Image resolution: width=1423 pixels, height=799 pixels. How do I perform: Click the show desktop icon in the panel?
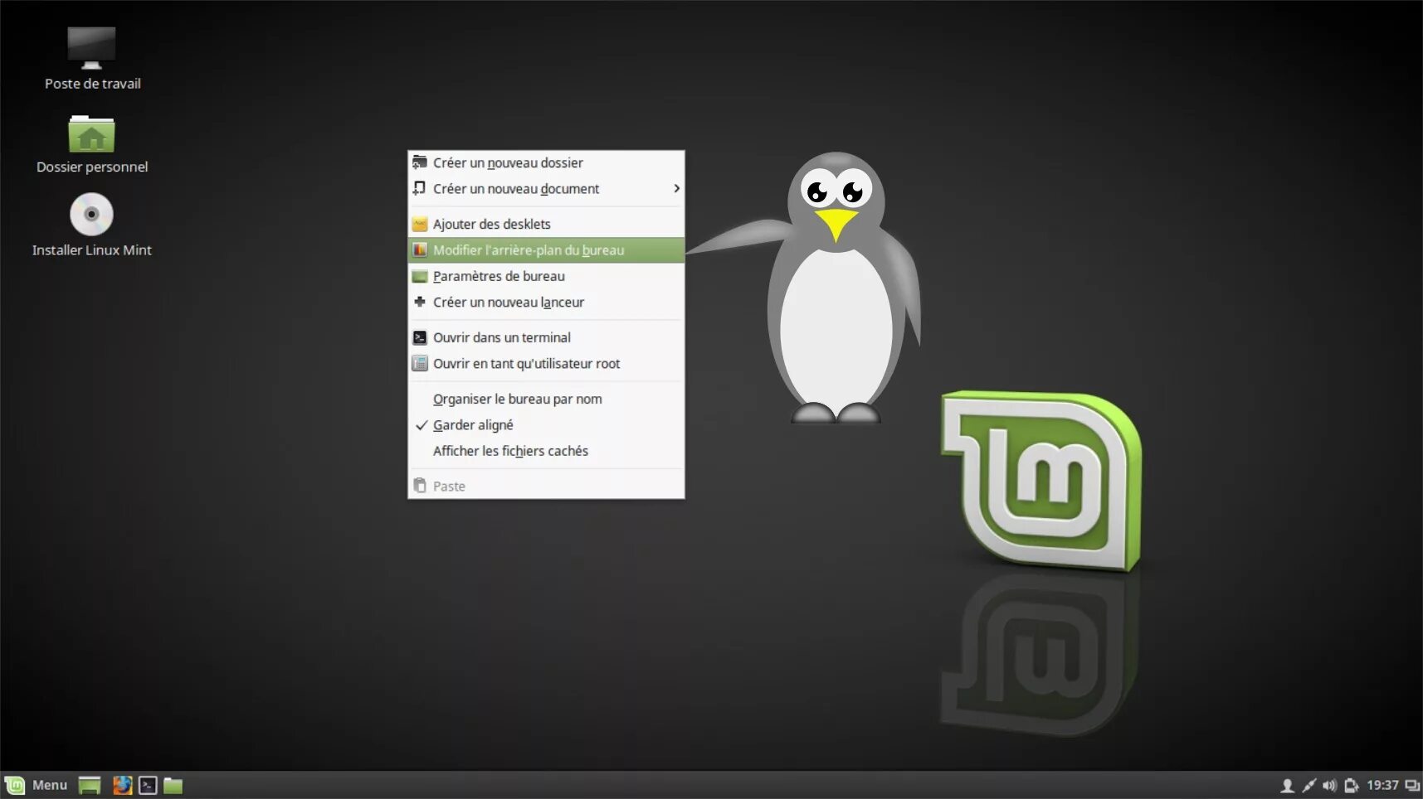(90, 785)
